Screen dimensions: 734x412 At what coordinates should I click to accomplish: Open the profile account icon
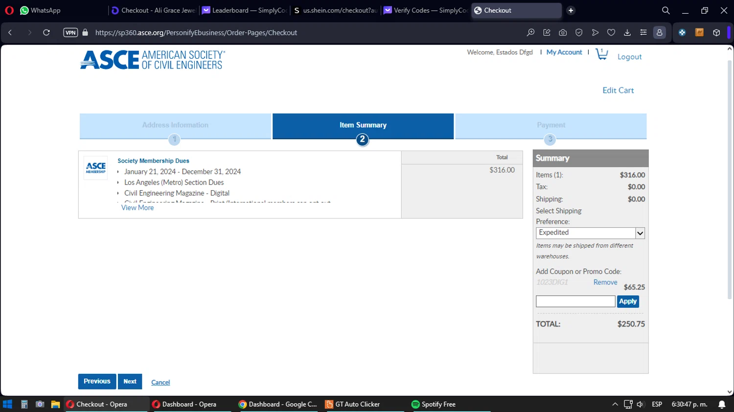tap(660, 33)
